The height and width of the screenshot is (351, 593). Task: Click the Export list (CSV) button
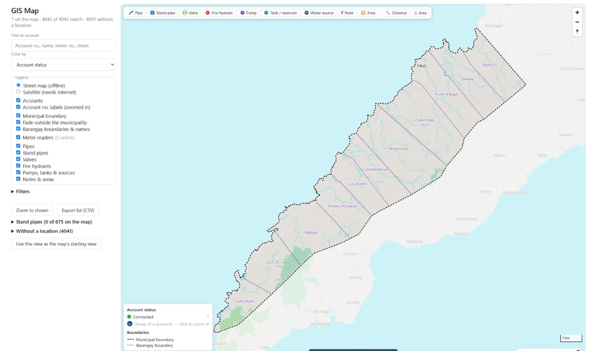coord(78,210)
